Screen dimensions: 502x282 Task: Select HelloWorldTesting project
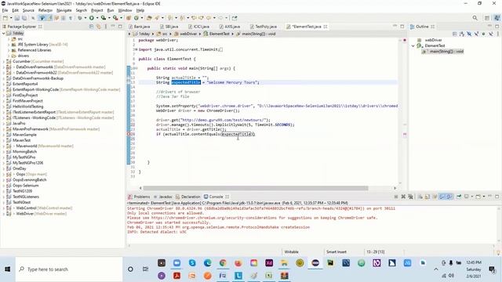pos(28,107)
